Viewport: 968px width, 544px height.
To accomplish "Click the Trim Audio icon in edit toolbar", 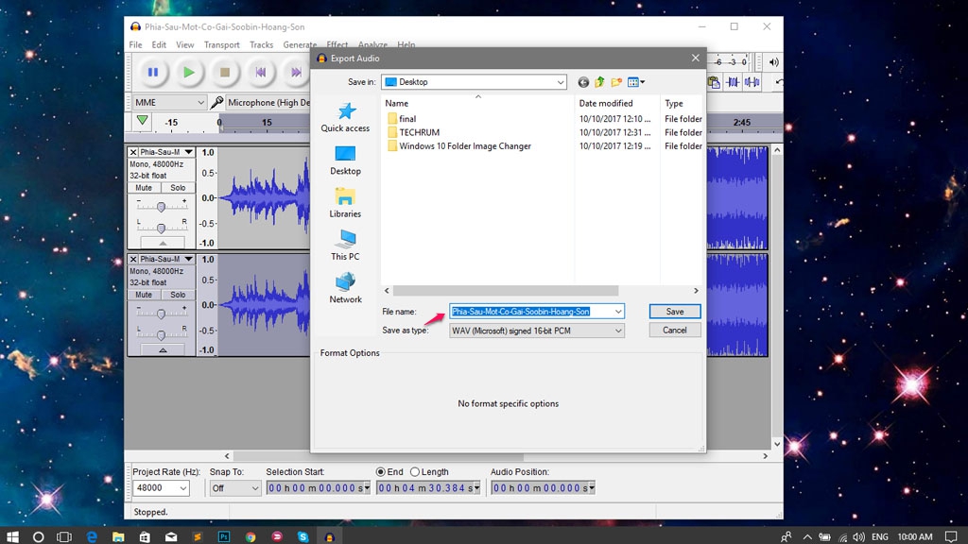I will (x=733, y=82).
